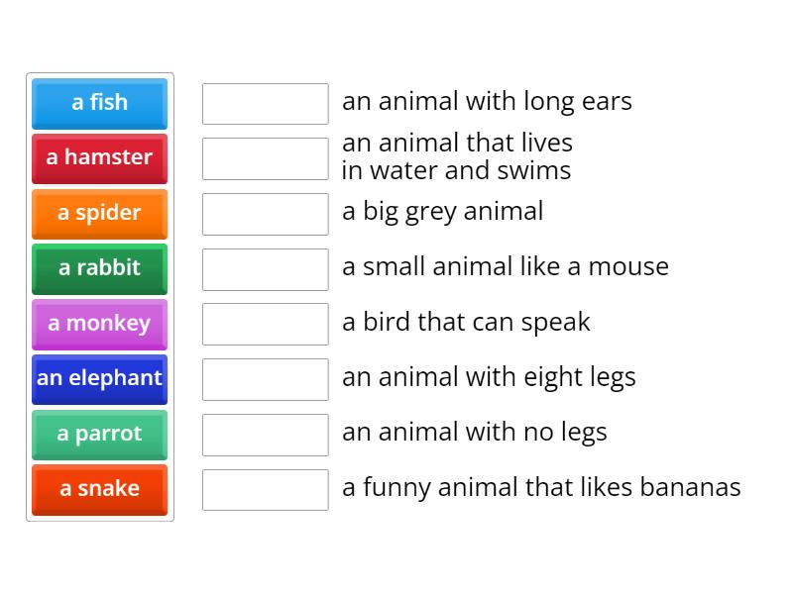Click the clue 'an animal with long ears'
The width and height of the screenshot is (793, 594).
487,102
